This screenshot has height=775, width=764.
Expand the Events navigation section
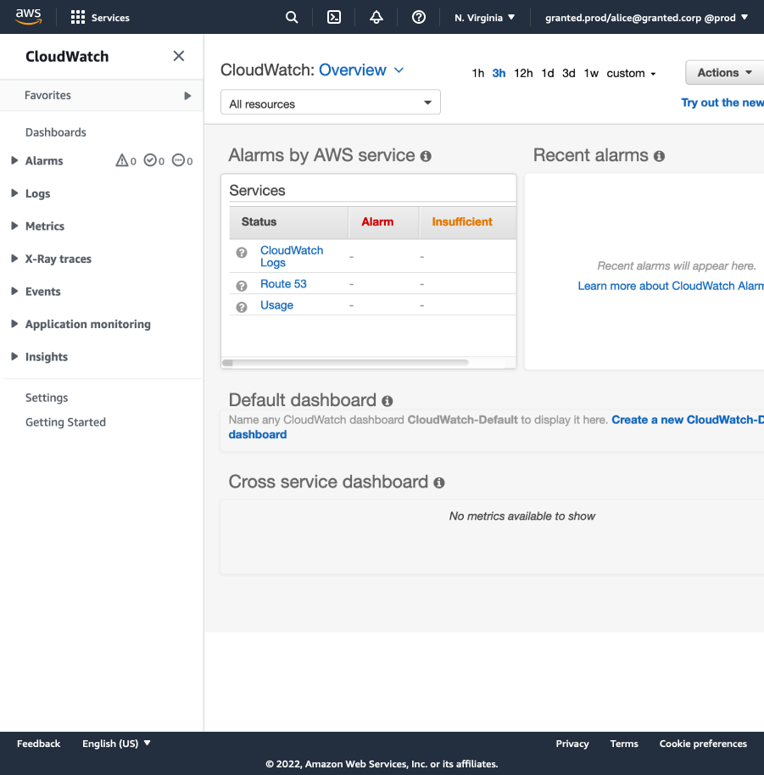tap(14, 291)
